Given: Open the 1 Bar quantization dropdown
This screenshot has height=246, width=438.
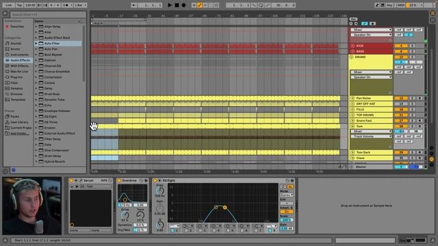Looking at the screenshot, I should click(x=80, y=5).
